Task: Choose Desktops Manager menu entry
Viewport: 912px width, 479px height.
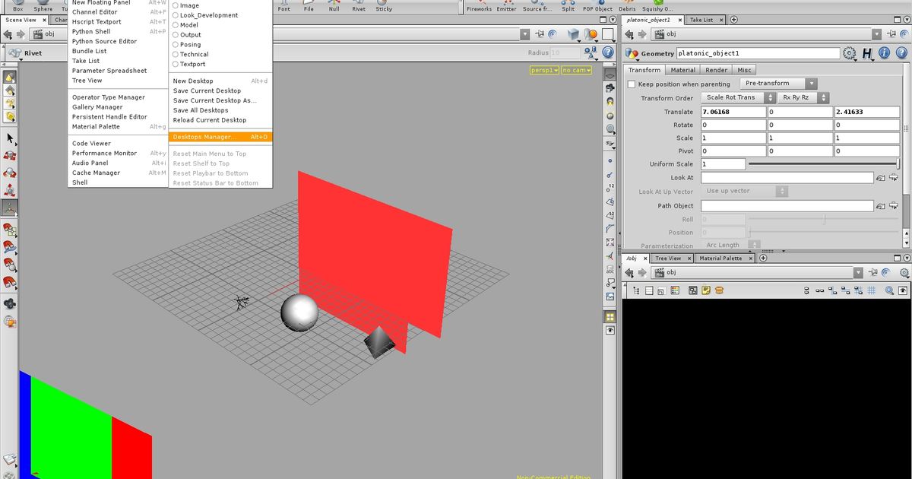Action: [220, 137]
